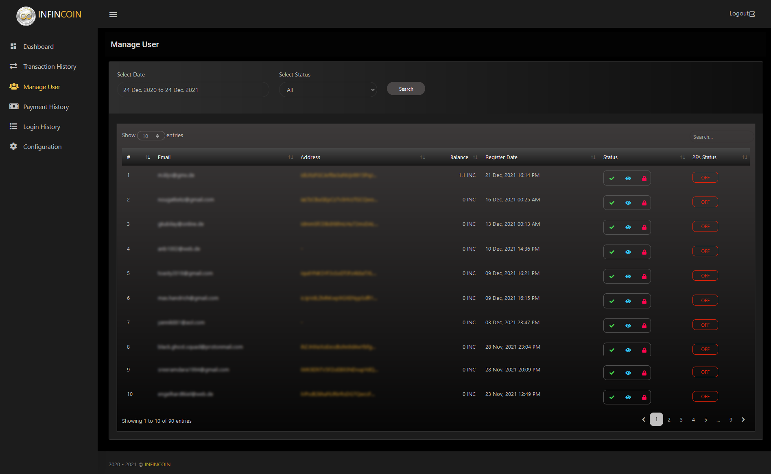Click the red lock icon in row 3
This screenshot has width=771, height=474.
644,227
